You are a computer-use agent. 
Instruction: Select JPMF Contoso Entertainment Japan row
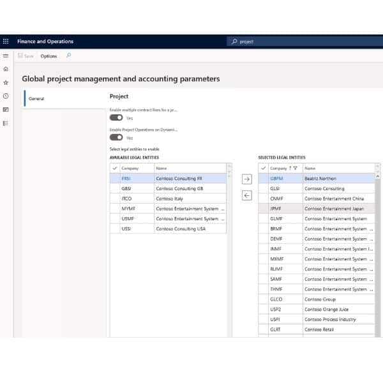tap(317, 209)
